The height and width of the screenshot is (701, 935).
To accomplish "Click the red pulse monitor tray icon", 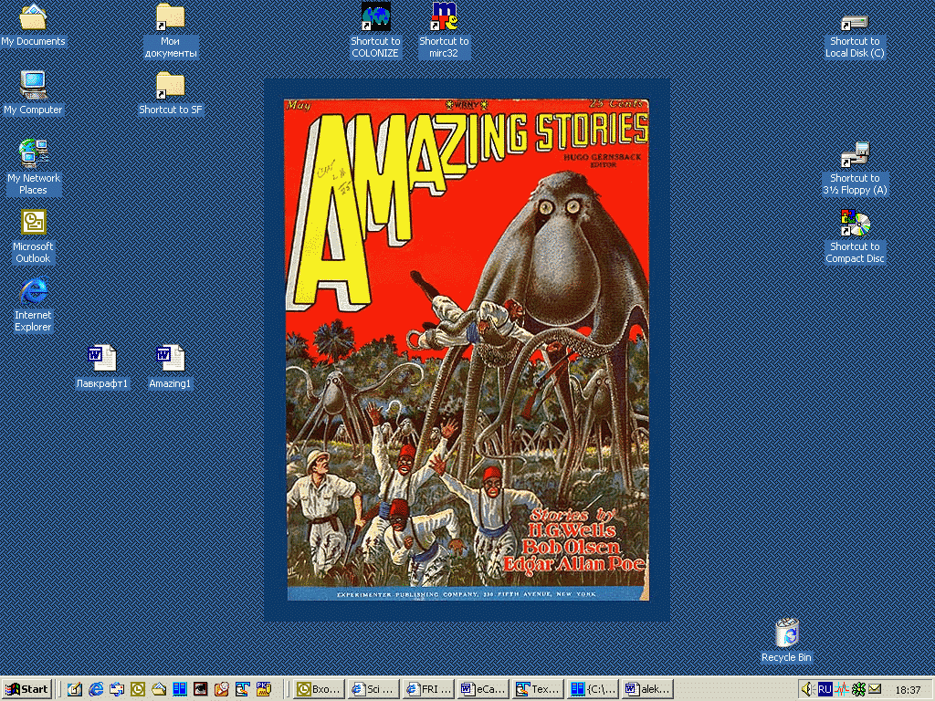I will click(841, 689).
